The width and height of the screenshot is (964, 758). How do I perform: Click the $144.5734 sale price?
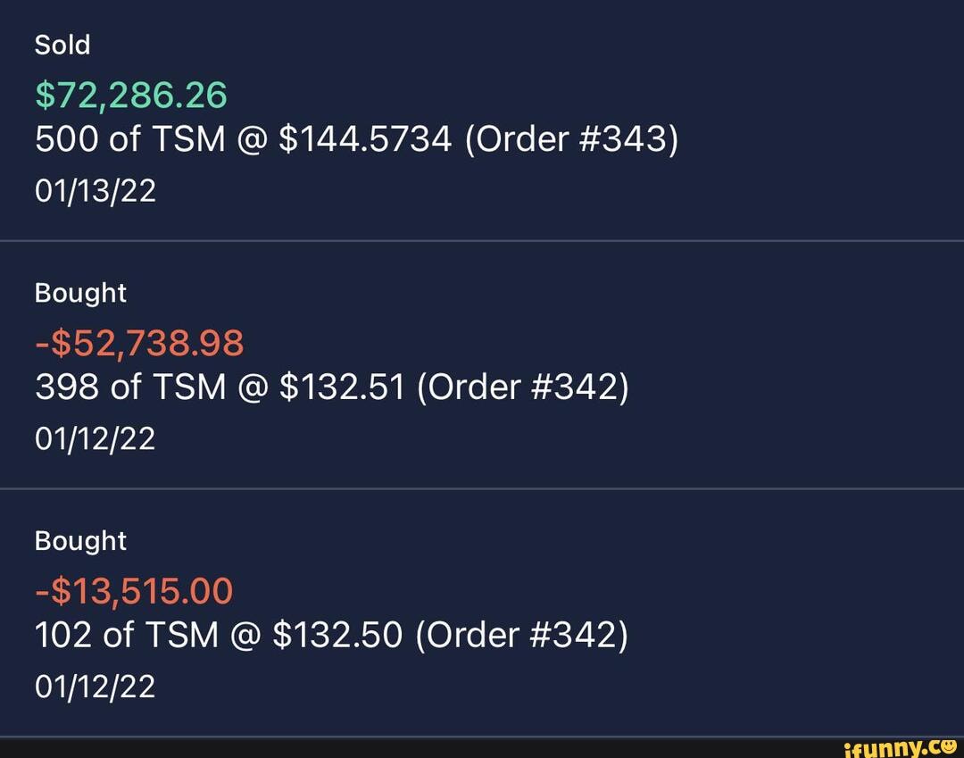pos(366,140)
